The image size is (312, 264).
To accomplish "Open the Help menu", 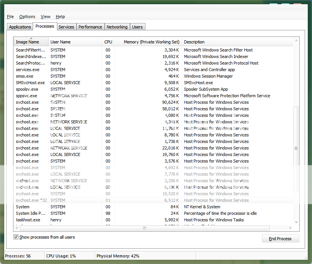I will [60, 17].
